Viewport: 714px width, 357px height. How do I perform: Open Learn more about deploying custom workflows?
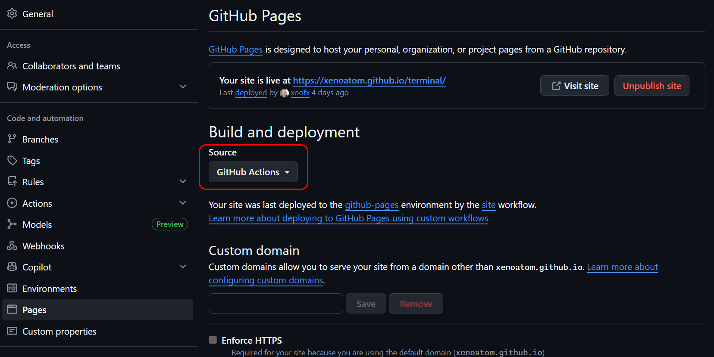348,218
